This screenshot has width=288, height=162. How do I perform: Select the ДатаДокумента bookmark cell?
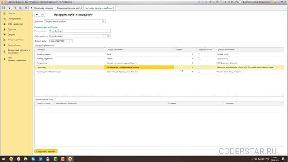tap(69, 54)
